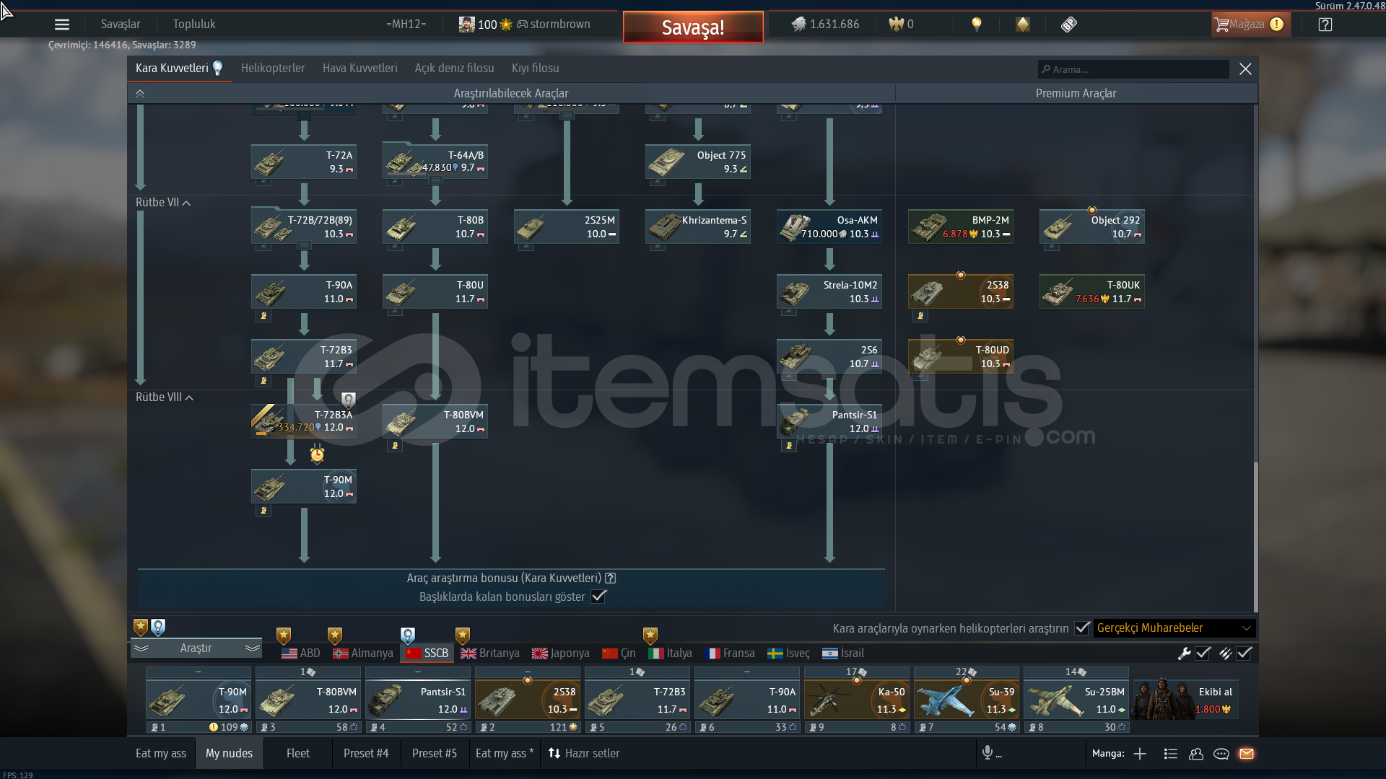Screen dimensions: 1386x779
Task: Click the lightbulb icon in top bar
Action: [977, 24]
